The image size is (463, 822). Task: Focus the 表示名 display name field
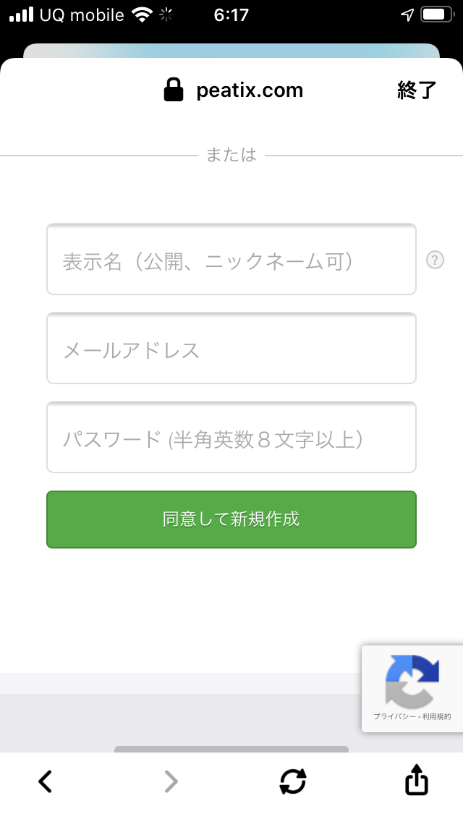pos(231,260)
